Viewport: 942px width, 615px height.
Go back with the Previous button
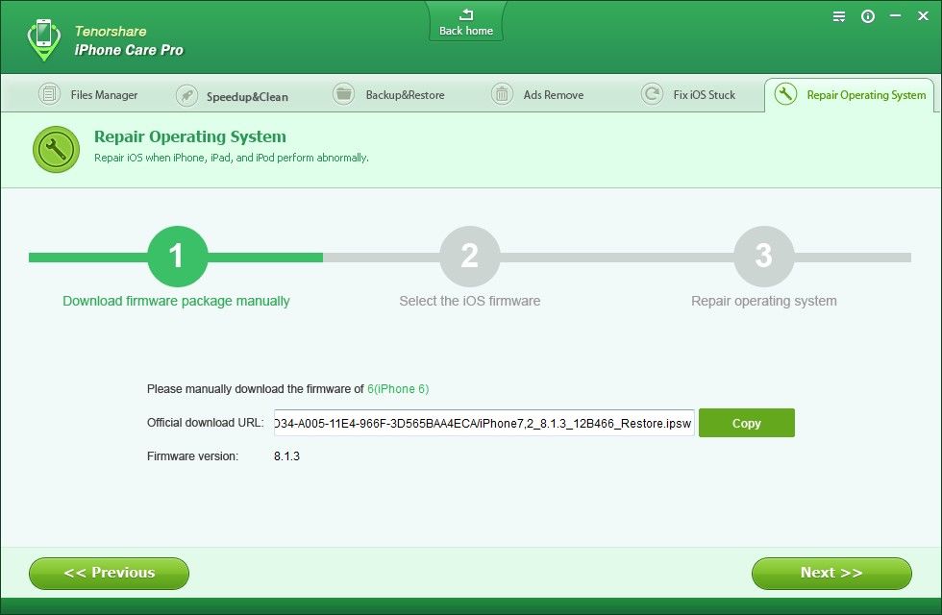(x=109, y=573)
